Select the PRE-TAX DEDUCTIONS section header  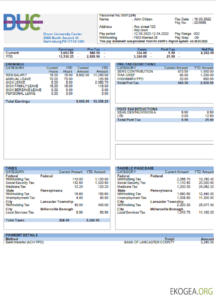tap(136, 64)
